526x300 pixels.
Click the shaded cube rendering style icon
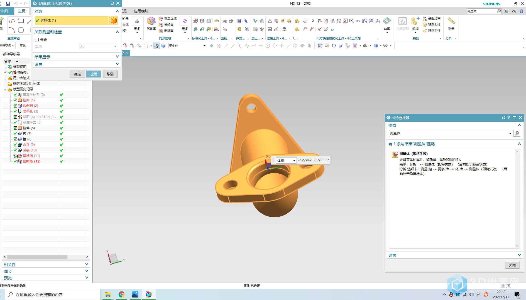pos(376,46)
